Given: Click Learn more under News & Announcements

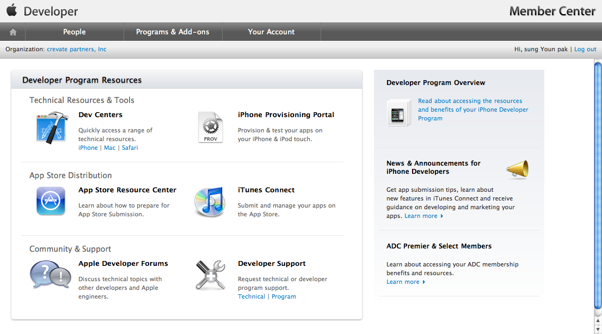Looking at the screenshot, I should [421, 216].
